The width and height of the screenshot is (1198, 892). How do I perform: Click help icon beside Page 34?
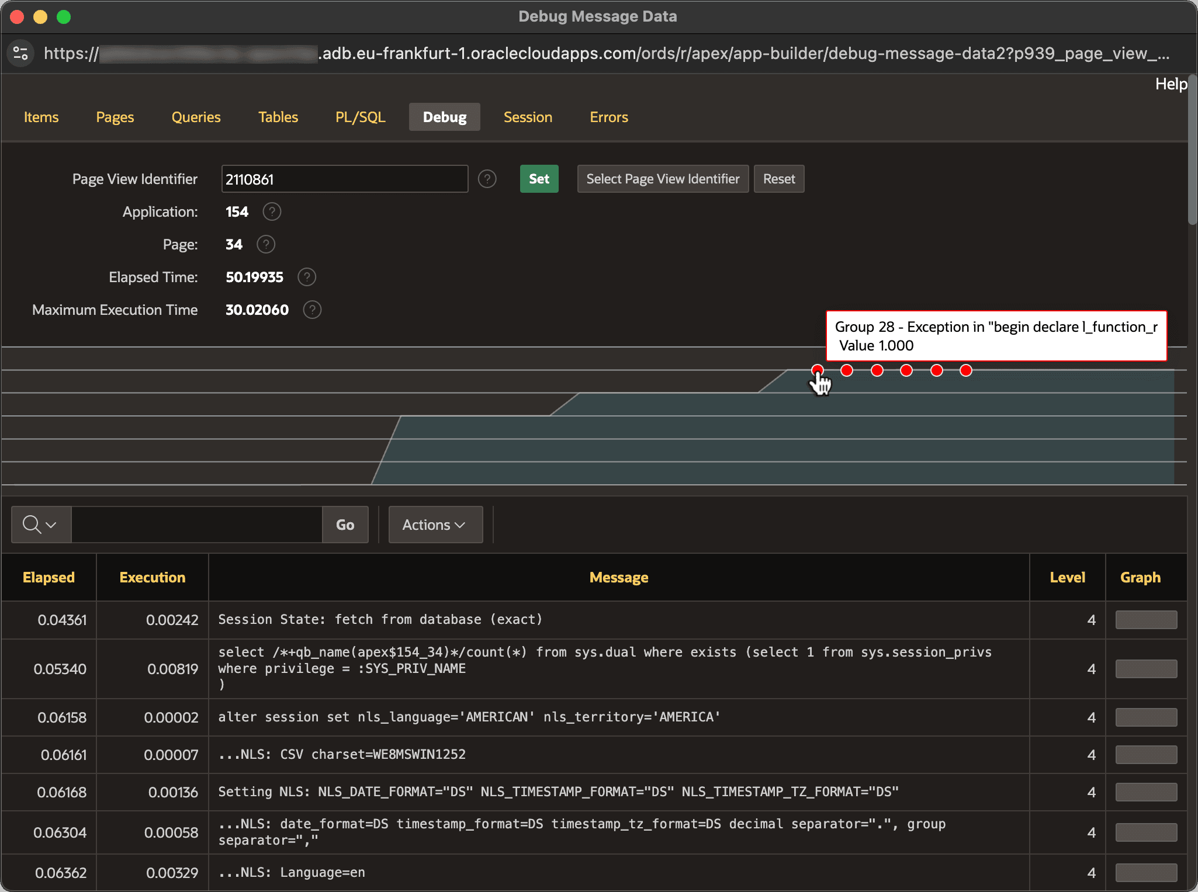[x=266, y=244]
